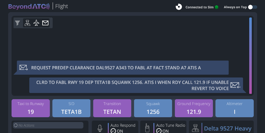Viewport: 265px width, 133px height.
Task: Click the sent-message envelope icon on predep request
Action: point(23,68)
